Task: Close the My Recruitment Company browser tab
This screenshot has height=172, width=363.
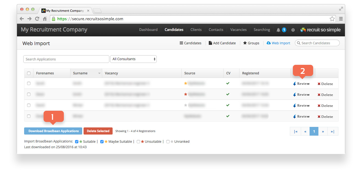Action: [x=88, y=11]
